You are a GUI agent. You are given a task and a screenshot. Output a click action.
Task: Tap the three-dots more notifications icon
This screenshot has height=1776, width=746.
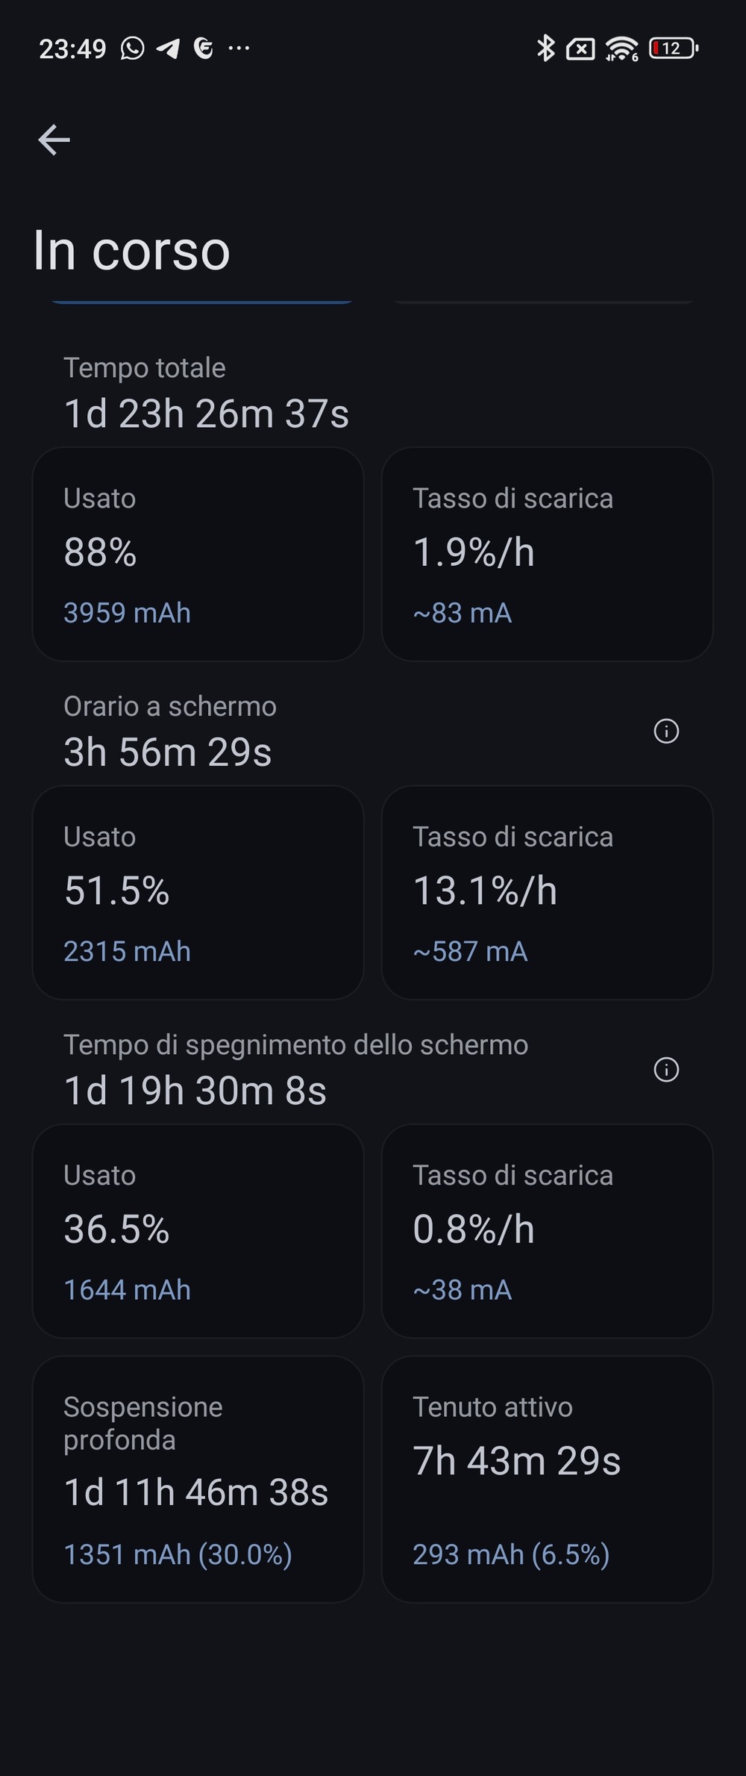pos(239,49)
